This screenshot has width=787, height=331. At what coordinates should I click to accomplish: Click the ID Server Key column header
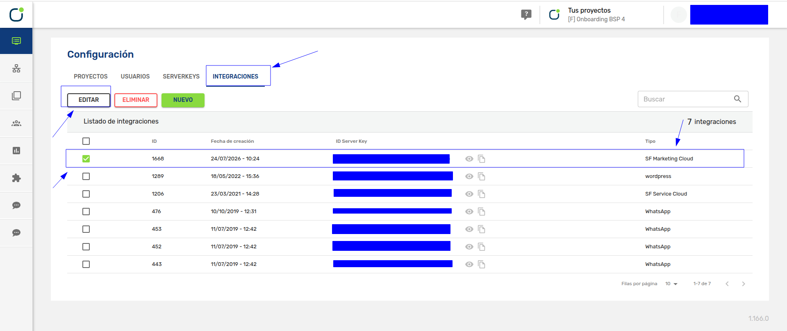(x=351, y=141)
